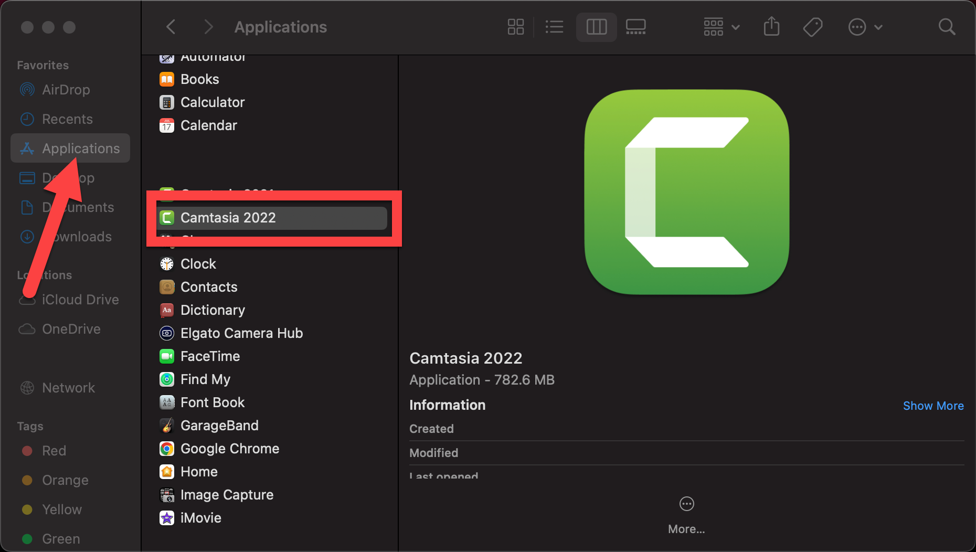Switch to list view
The width and height of the screenshot is (976, 552).
click(x=554, y=27)
